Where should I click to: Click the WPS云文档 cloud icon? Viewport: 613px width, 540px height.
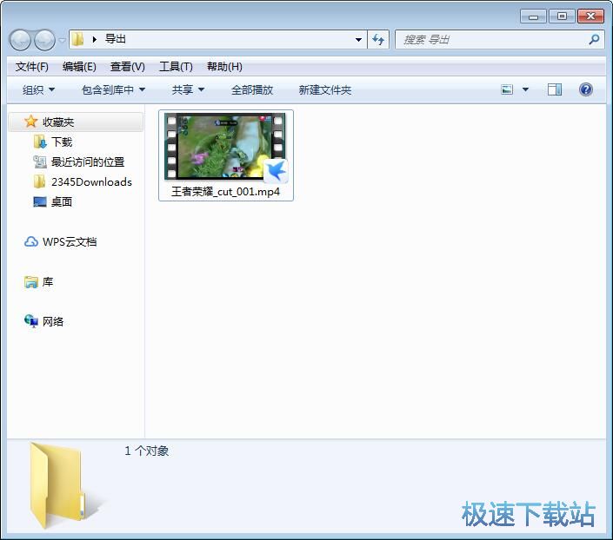tap(31, 242)
